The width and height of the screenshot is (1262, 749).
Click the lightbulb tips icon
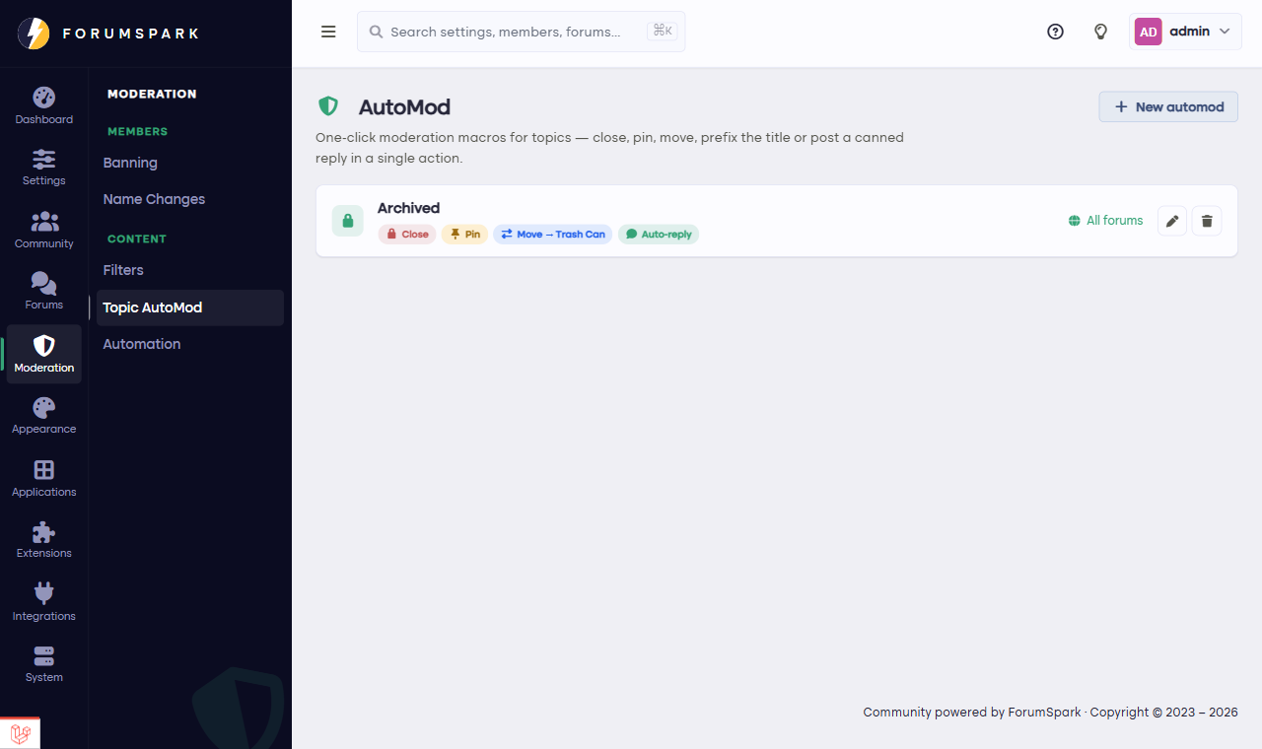pos(1101,32)
